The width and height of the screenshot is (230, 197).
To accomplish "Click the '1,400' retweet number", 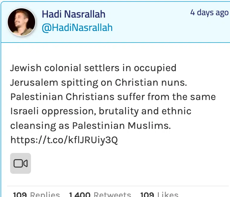I will (80, 195).
